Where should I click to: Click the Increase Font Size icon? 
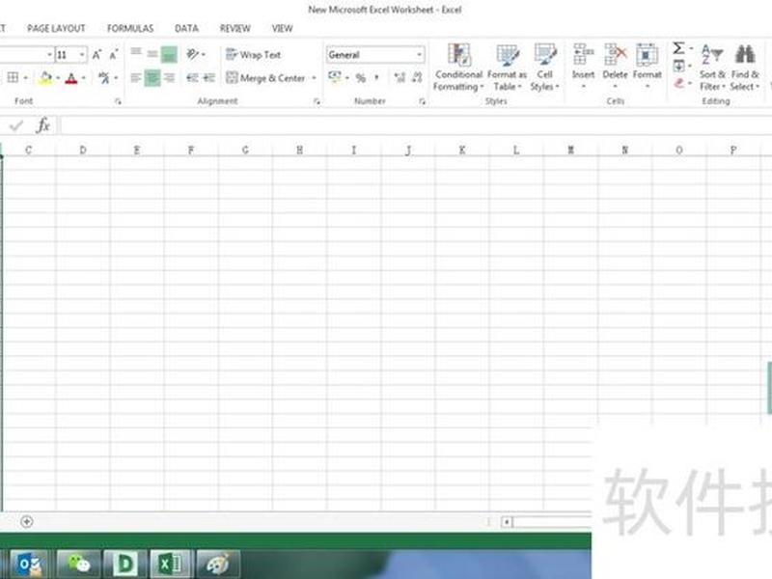click(97, 55)
